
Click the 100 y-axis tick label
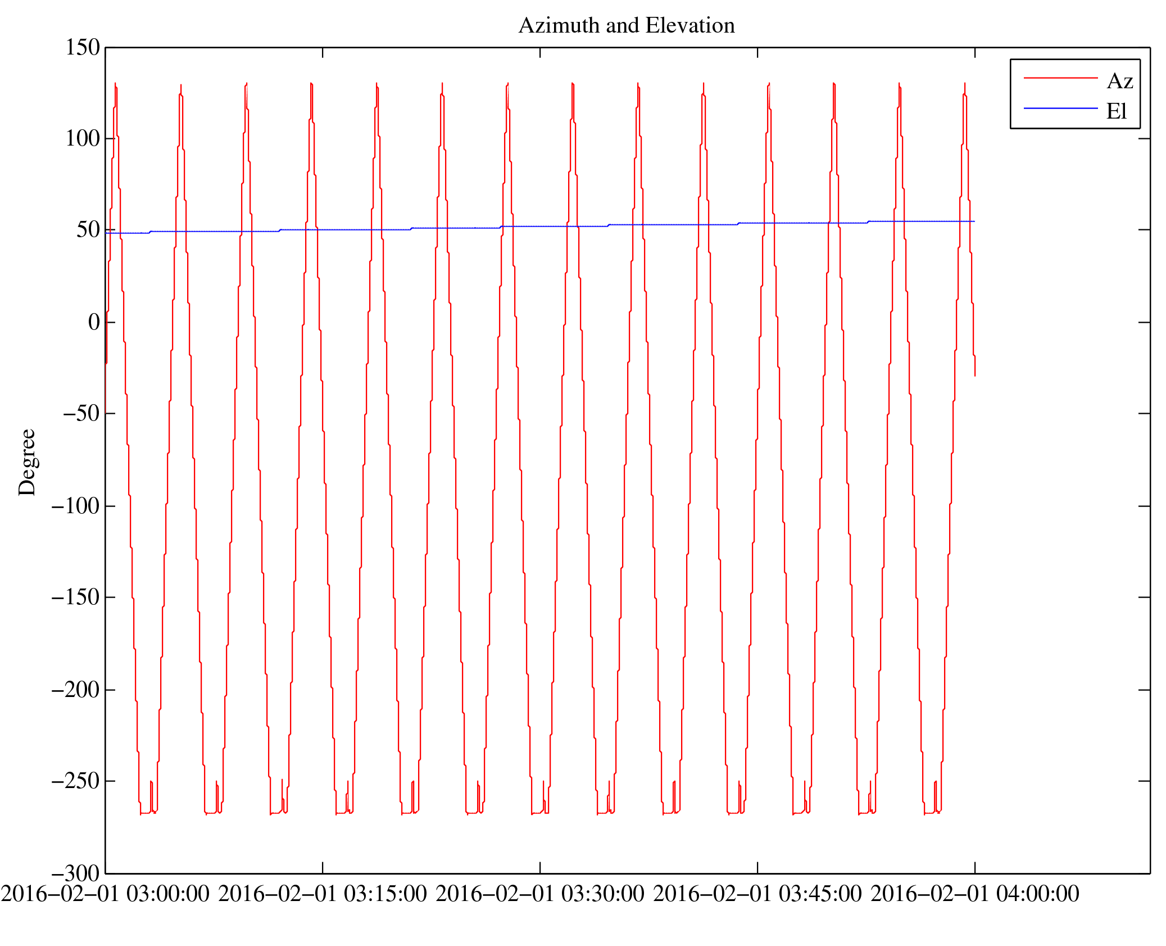[83, 138]
